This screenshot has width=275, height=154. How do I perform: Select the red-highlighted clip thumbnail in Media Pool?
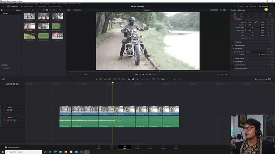[x=30, y=26]
